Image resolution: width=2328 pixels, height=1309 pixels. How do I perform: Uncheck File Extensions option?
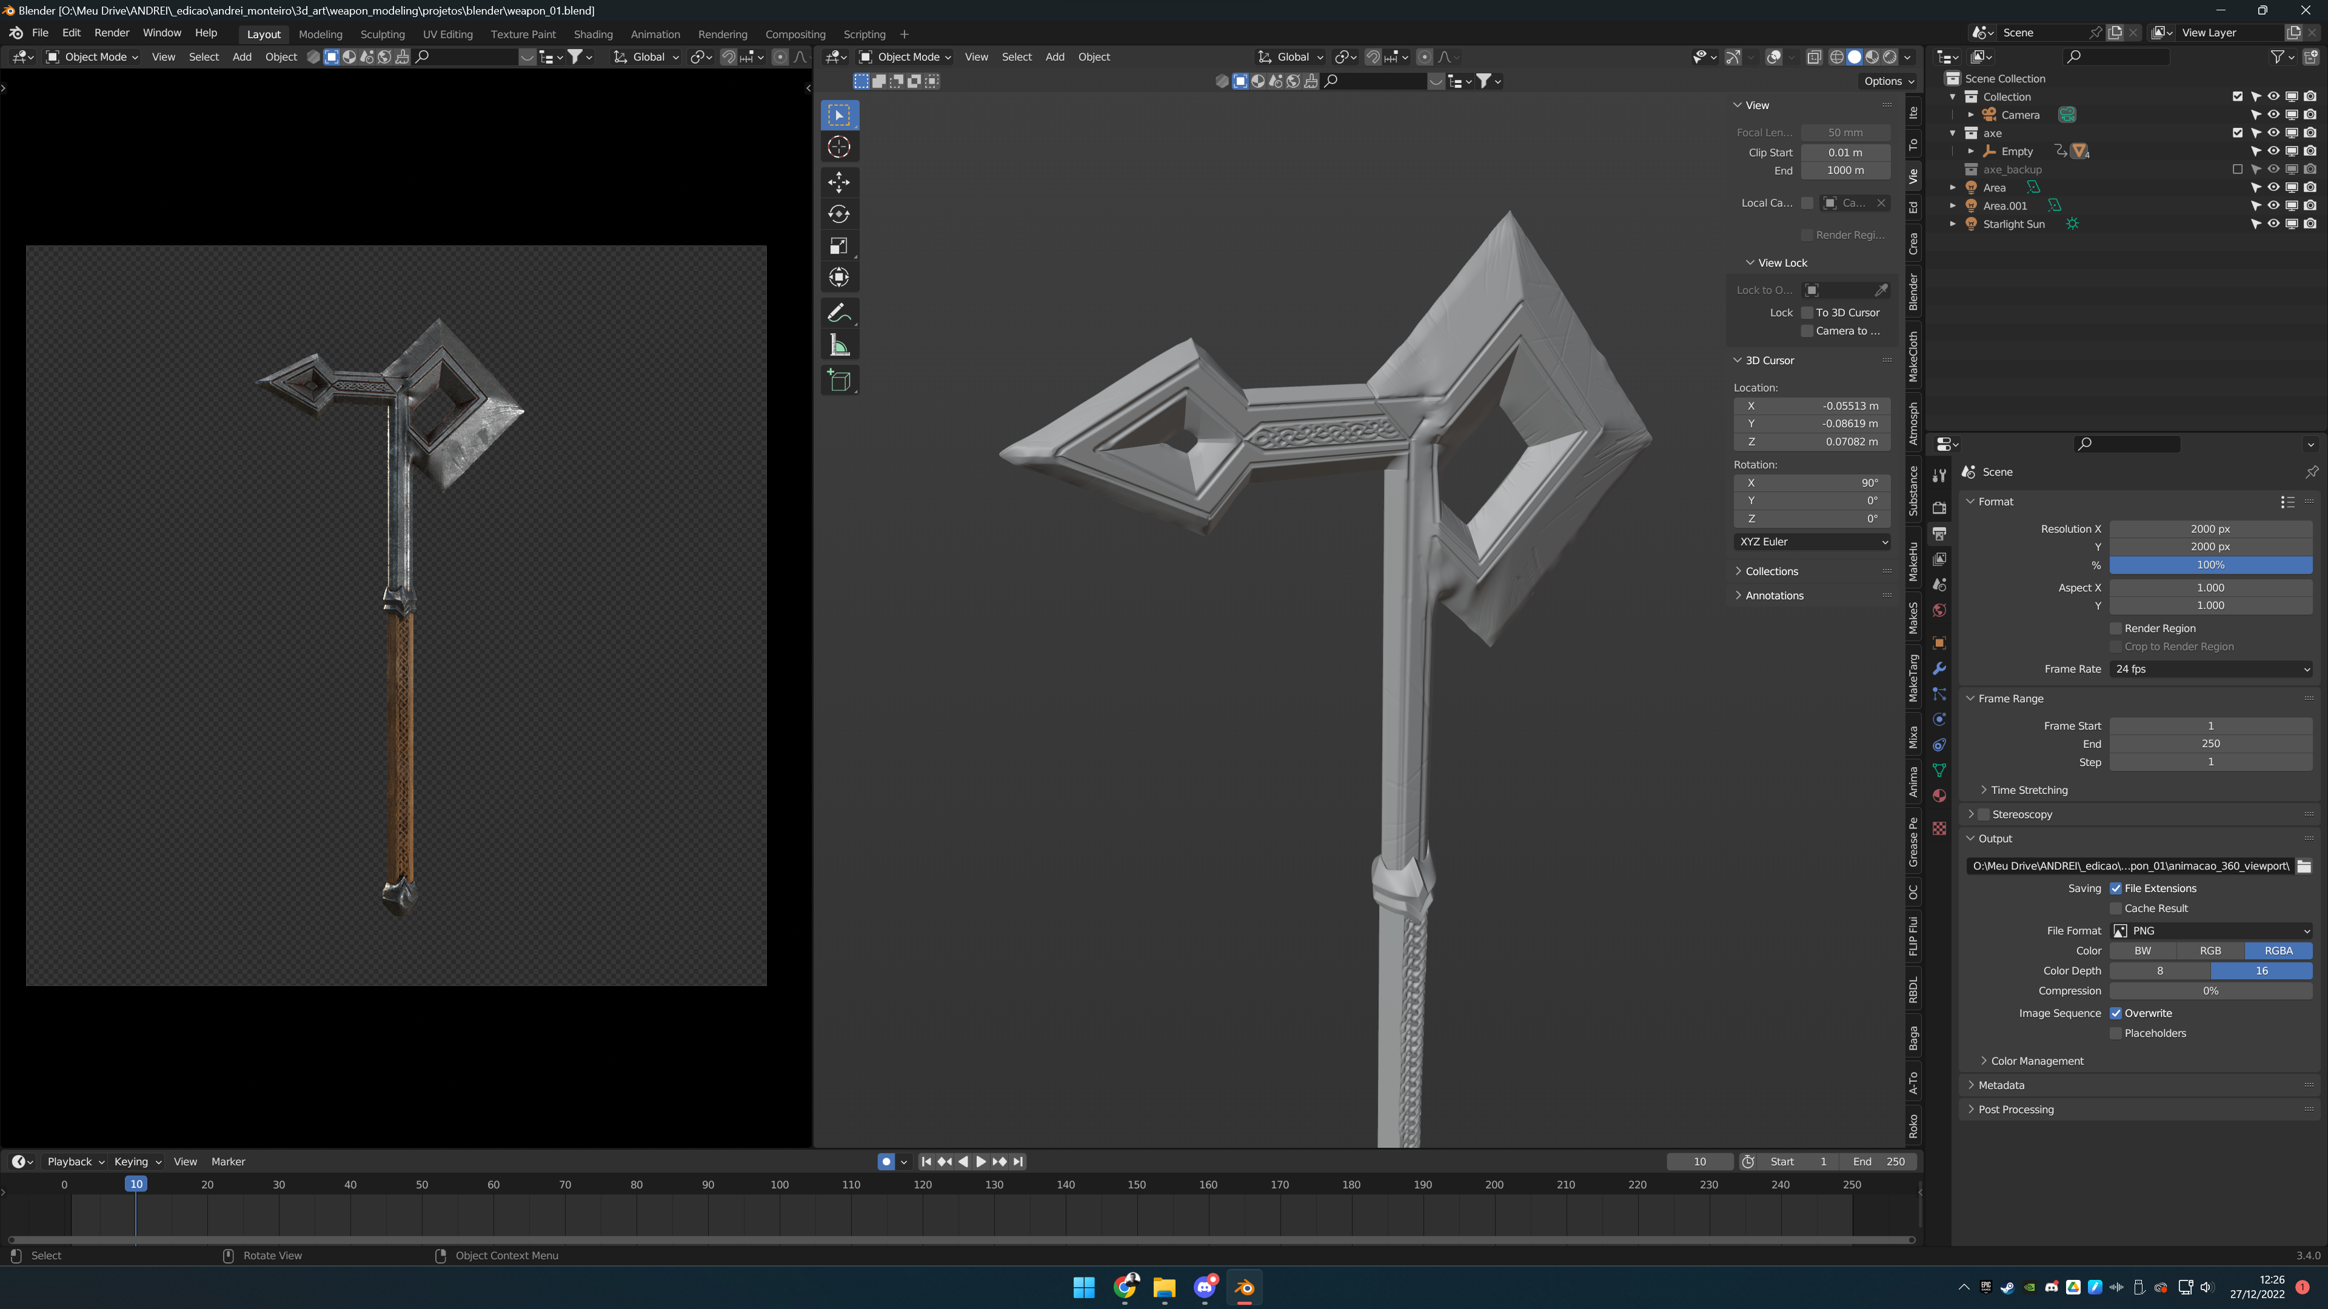click(x=2116, y=889)
